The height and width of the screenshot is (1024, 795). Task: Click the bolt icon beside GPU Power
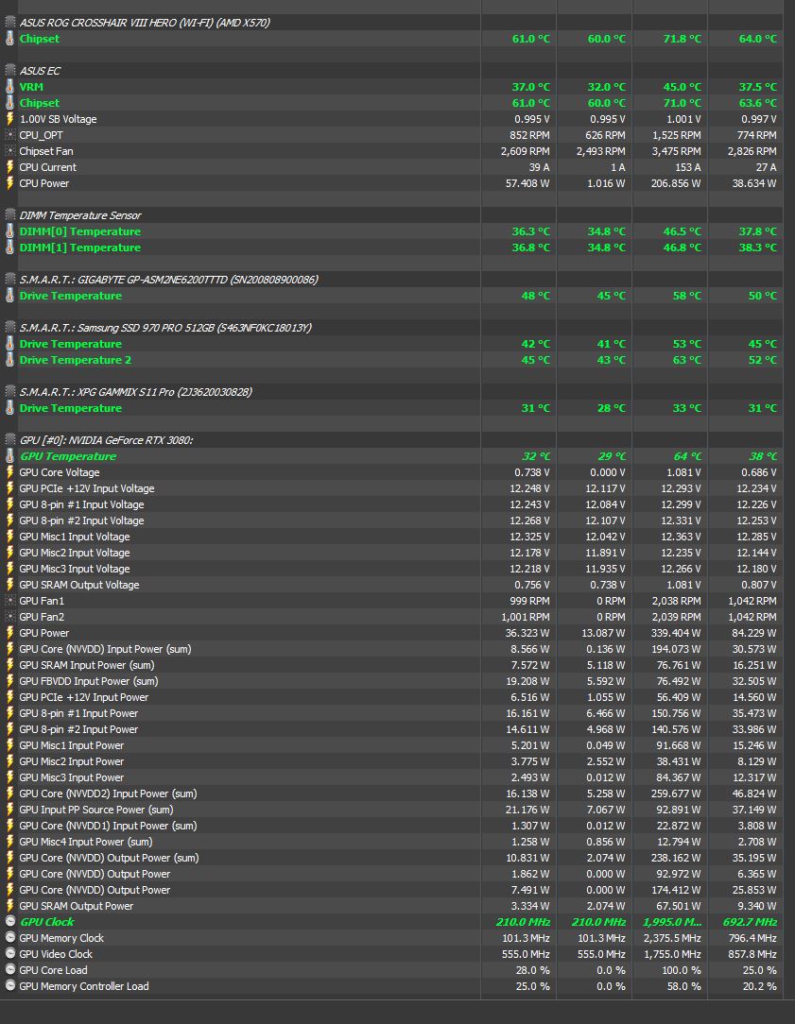tap(9, 633)
